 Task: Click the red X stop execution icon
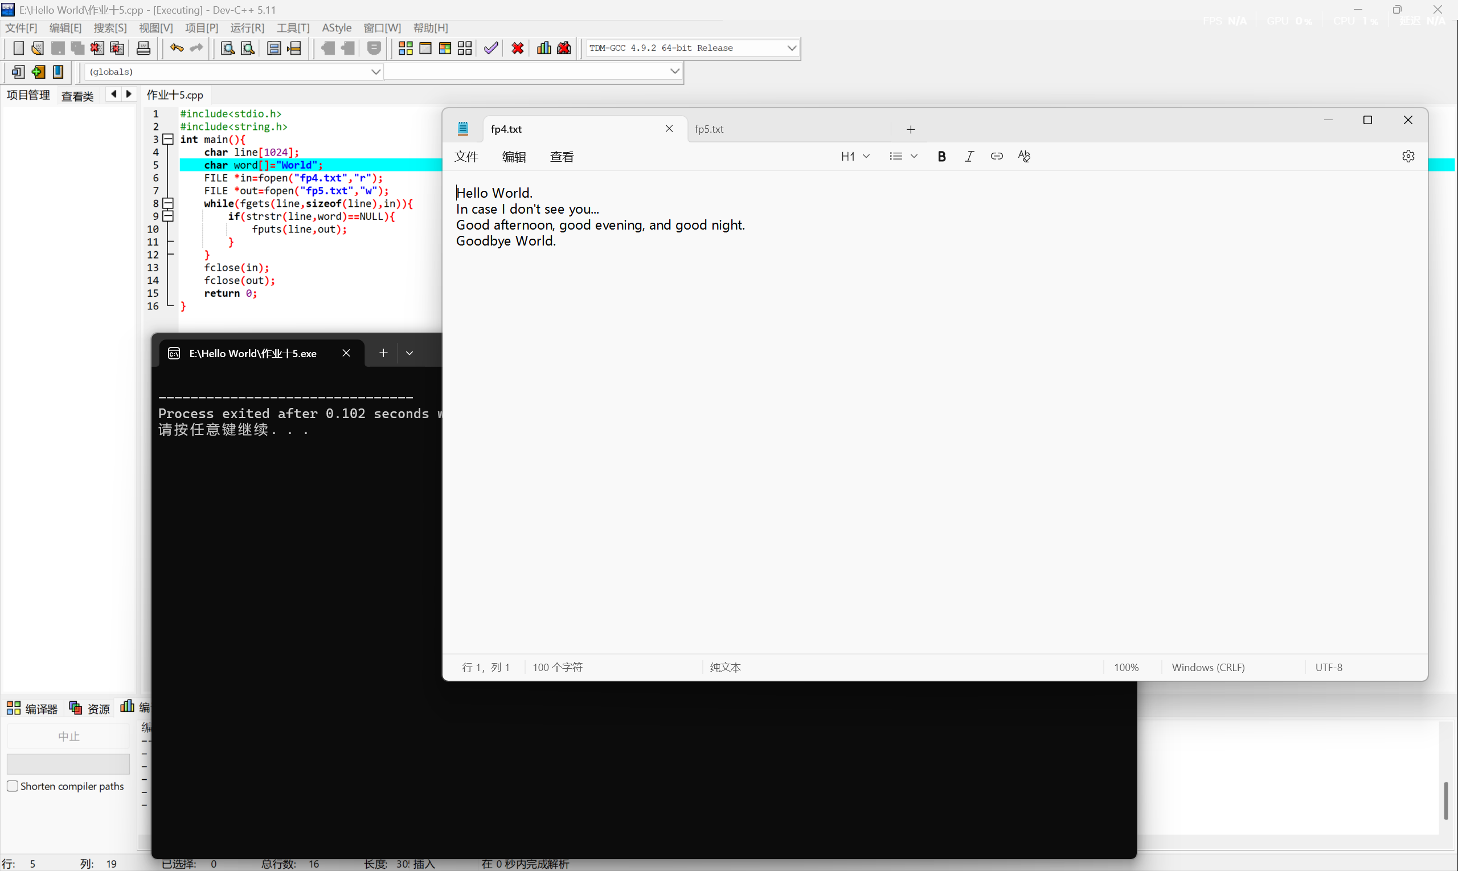pos(518,48)
